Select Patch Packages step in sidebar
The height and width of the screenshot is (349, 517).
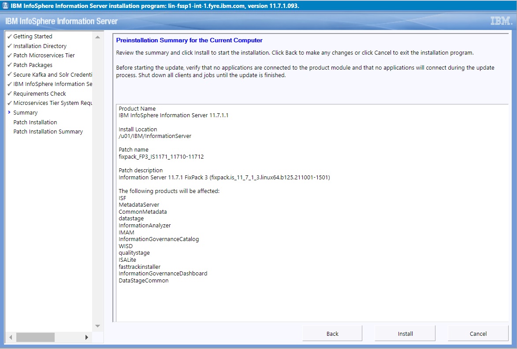(x=33, y=65)
